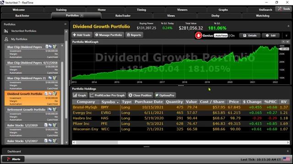
Task: Click the holdings table horizontal scrollbar thumb
Action: coord(97,143)
